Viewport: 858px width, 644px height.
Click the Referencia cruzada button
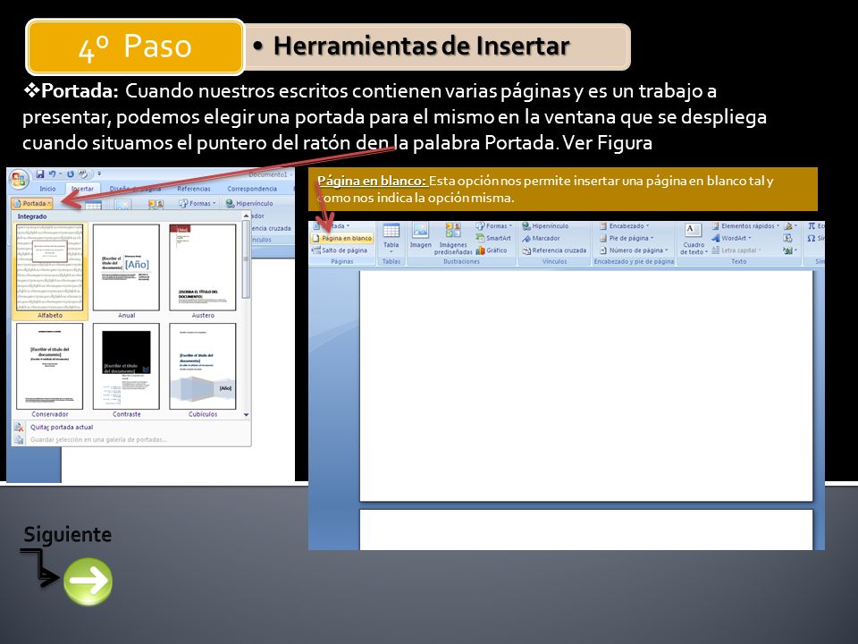pos(554,250)
